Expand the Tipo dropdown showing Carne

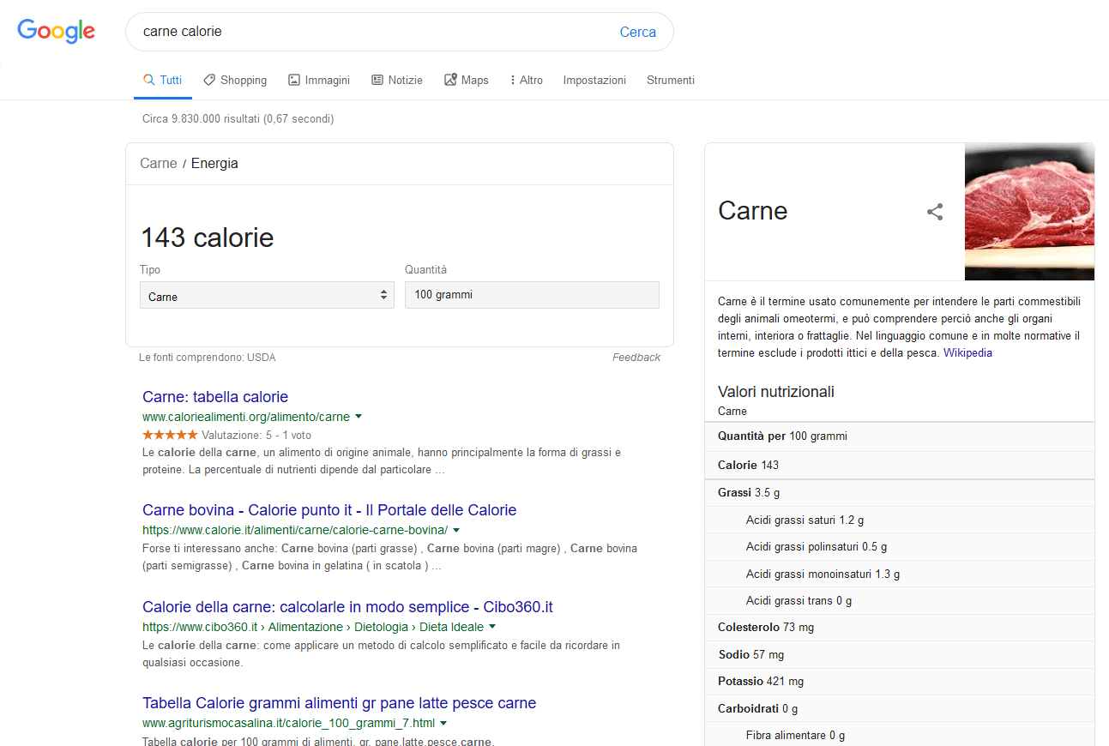pos(267,296)
